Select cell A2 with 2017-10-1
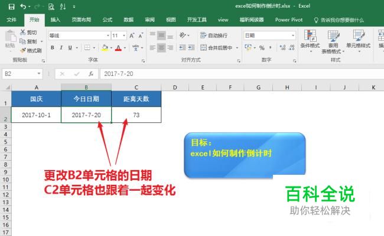 tap(36, 115)
